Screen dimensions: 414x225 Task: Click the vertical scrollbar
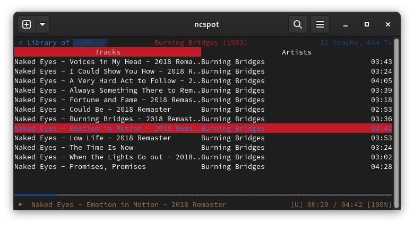coord(396,116)
